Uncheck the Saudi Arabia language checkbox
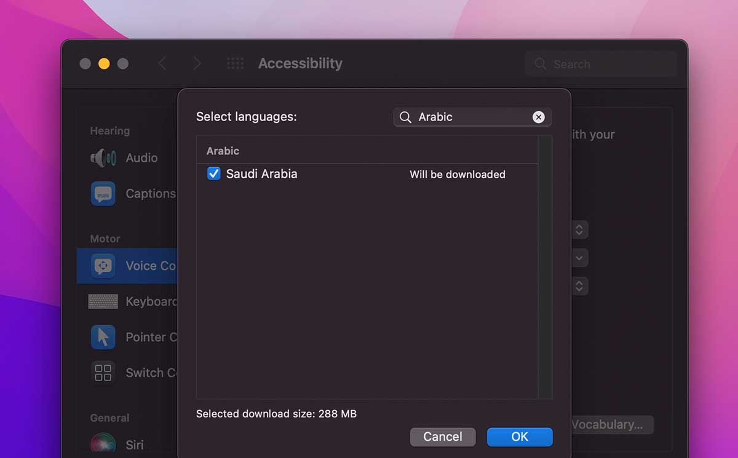The width and height of the screenshot is (738, 458). [x=213, y=174]
